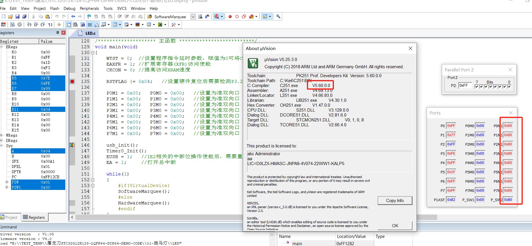Click the Step Out debug icon
This screenshot has height=246, width=532.
coord(43,25)
